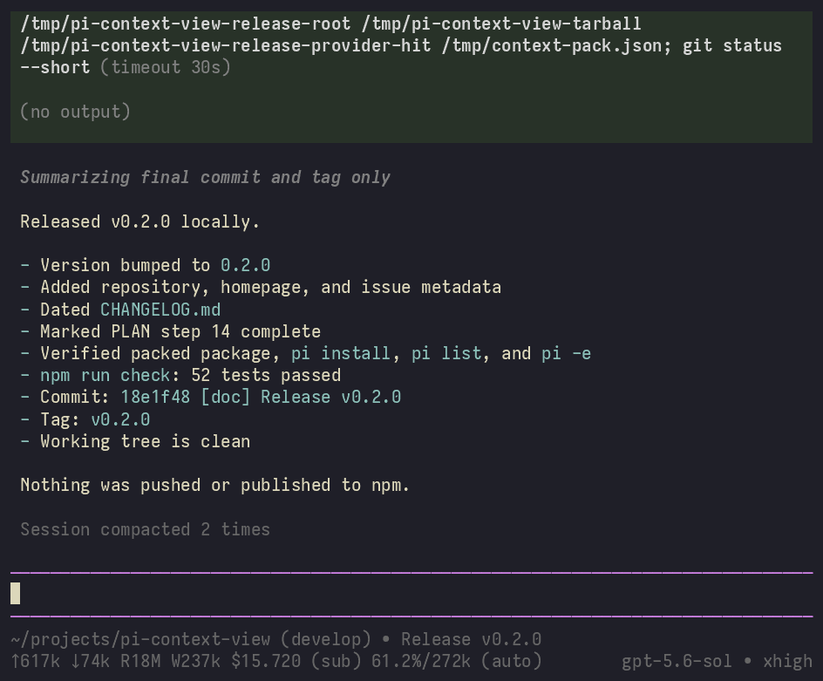
Task: Click the xhigh thinking level indicator
Action: [787, 661]
